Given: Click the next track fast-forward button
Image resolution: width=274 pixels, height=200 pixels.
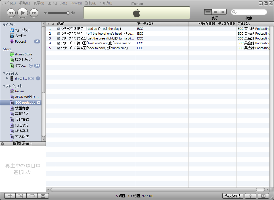Looking at the screenshot, I should coord(34,13).
